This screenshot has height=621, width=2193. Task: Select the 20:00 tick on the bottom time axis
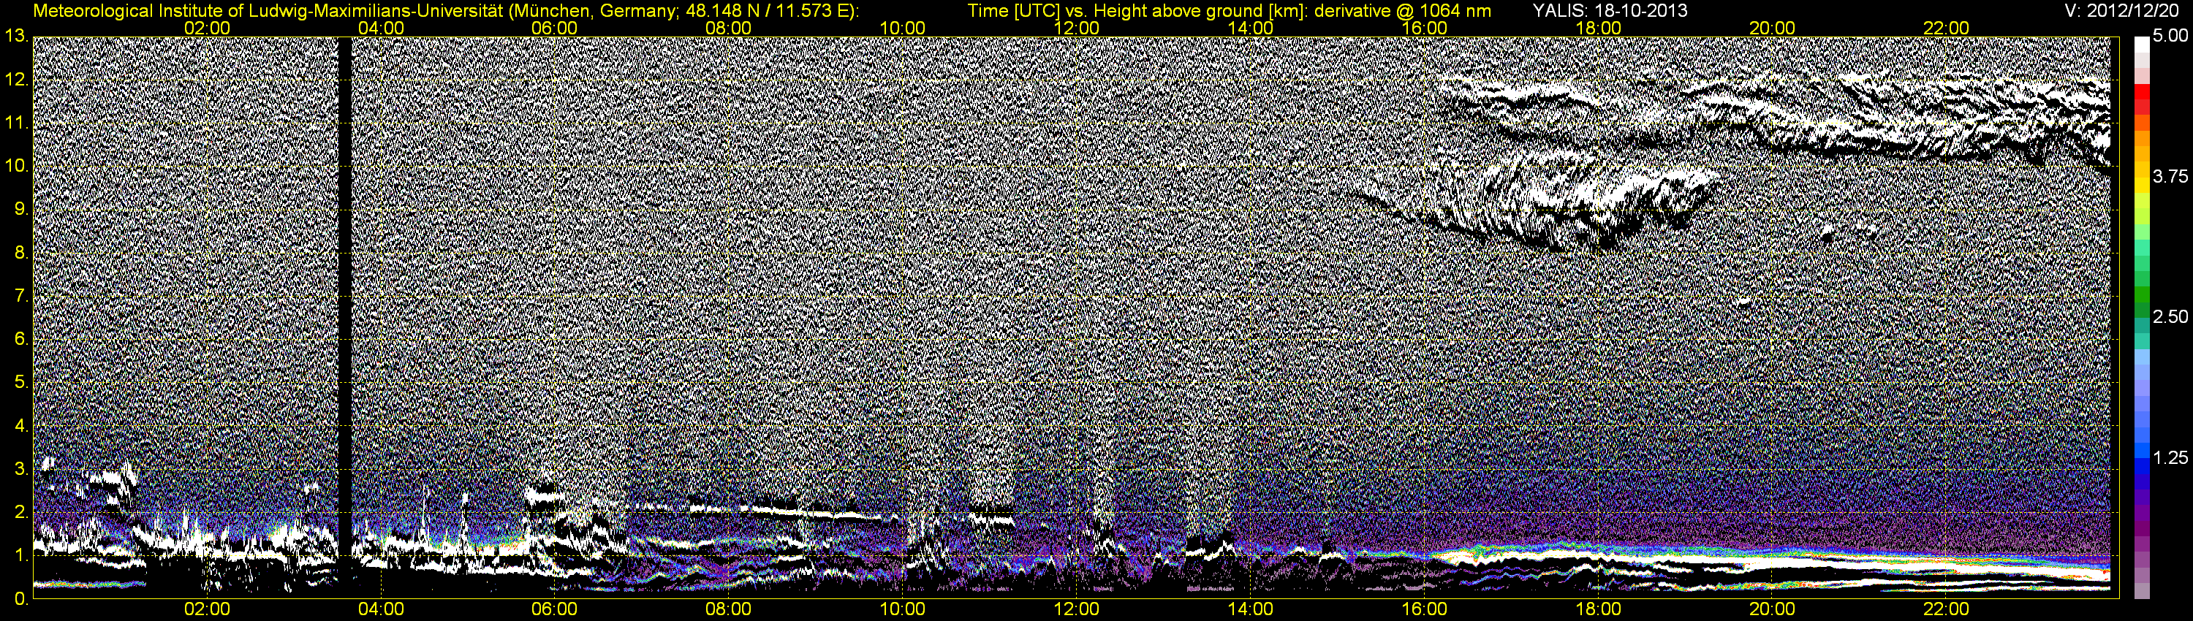(x=1773, y=609)
